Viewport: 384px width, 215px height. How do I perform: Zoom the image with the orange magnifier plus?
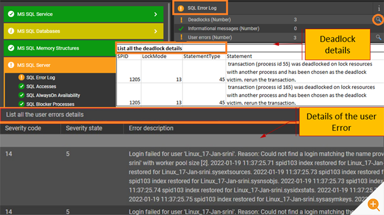click(374, 204)
